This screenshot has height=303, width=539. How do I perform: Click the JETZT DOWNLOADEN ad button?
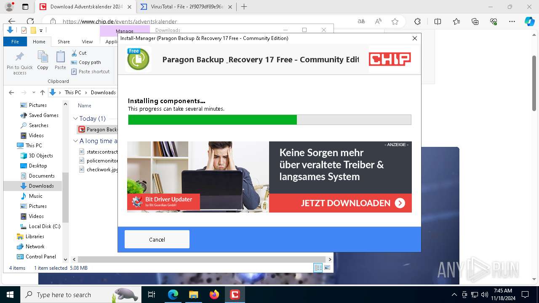340,203
